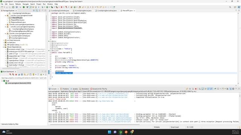The image size is (241, 135).
Task: Click the Smart Insert status bar entry
Action: [x=175, y=127]
